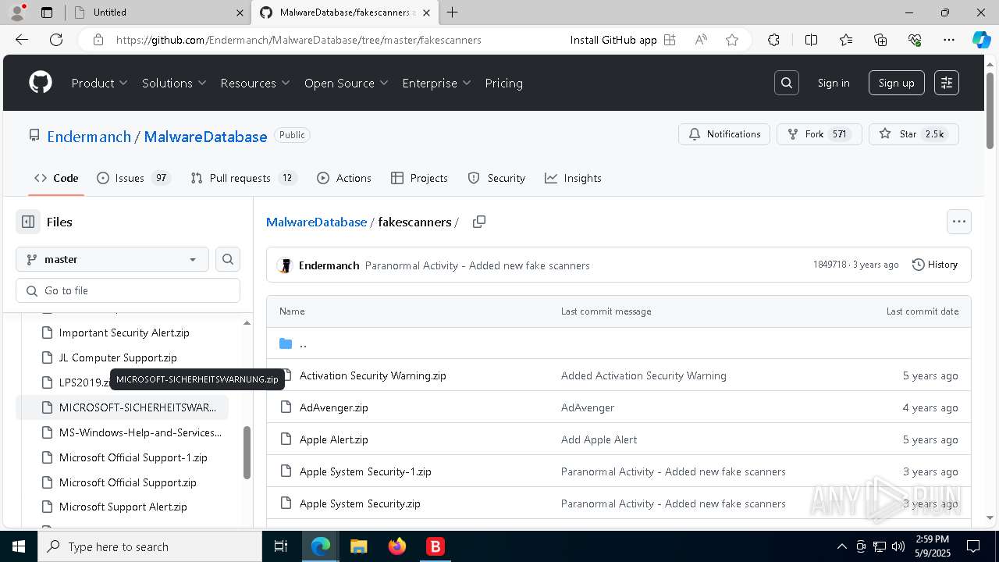Search this repository with the magnifier next to master
The width and height of the screenshot is (999, 562).
coord(228,259)
